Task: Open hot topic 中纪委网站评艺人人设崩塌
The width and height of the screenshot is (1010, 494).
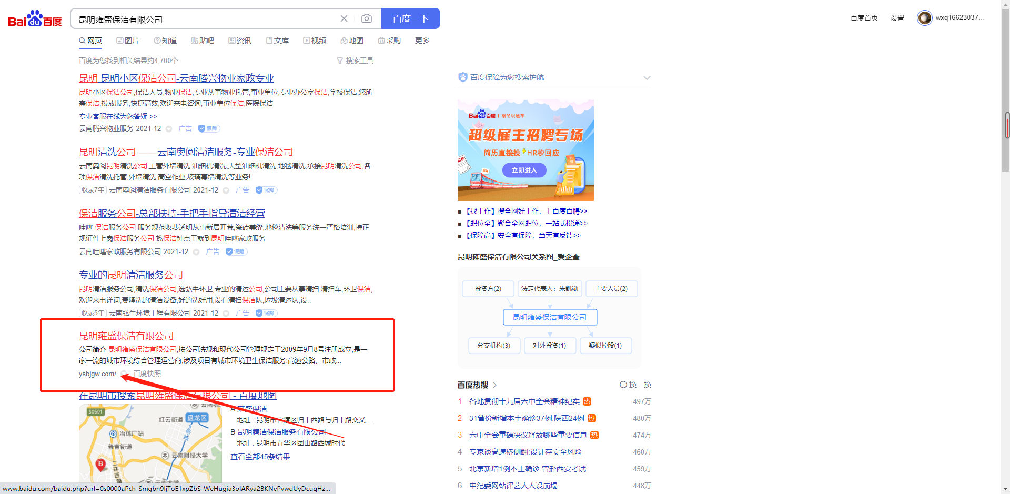Action: [x=513, y=486]
